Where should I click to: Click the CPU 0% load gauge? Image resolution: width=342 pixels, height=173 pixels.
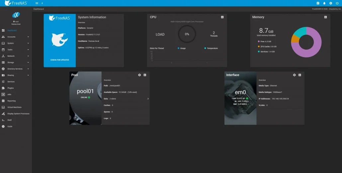[187, 34]
